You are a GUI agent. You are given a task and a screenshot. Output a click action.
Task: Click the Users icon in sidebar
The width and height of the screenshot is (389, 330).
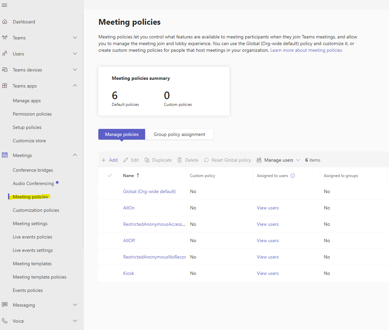tap(5, 54)
